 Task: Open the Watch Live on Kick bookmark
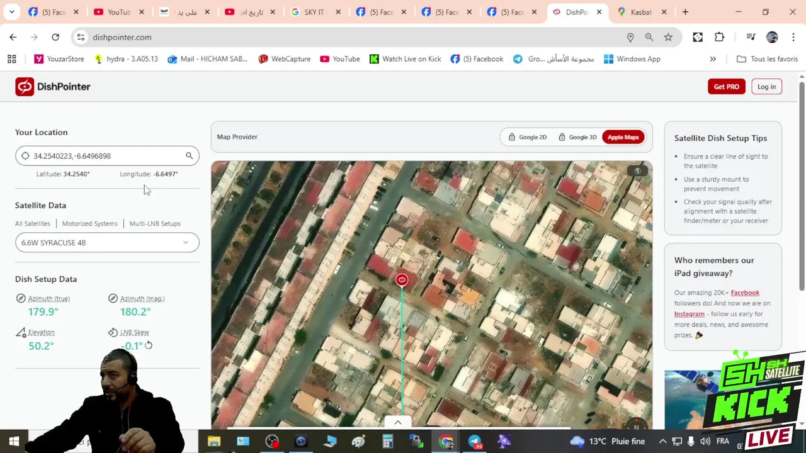click(x=405, y=59)
